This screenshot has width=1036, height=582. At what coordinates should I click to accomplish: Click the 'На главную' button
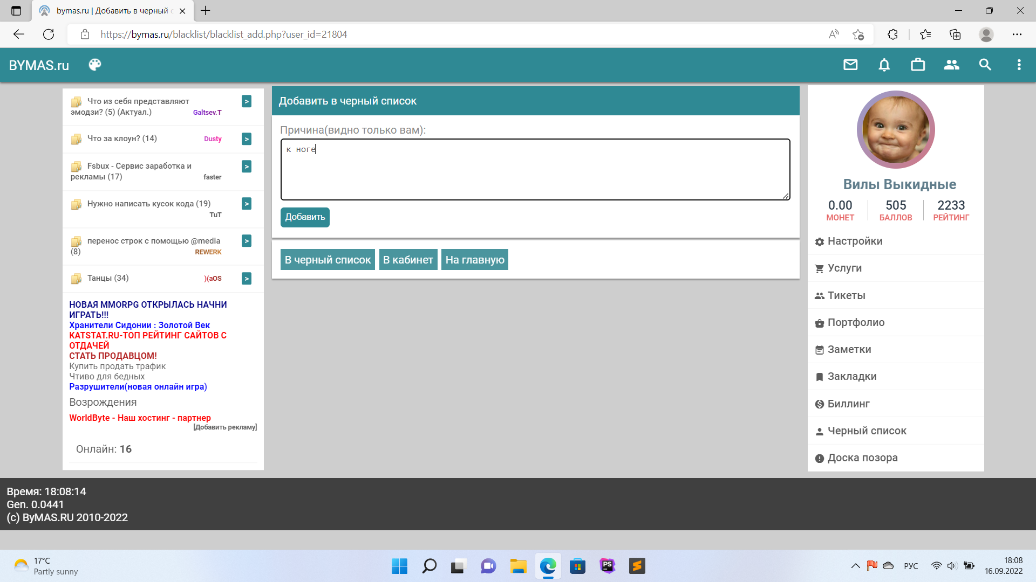[474, 260]
